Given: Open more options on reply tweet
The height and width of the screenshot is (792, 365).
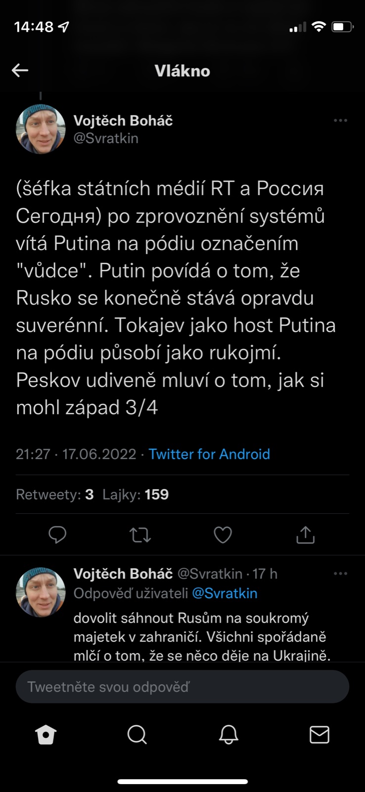Looking at the screenshot, I should [340, 573].
